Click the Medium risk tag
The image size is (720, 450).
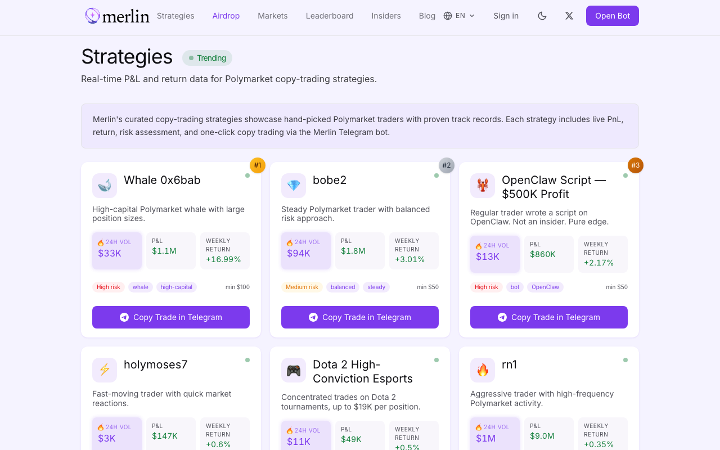(302, 287)
